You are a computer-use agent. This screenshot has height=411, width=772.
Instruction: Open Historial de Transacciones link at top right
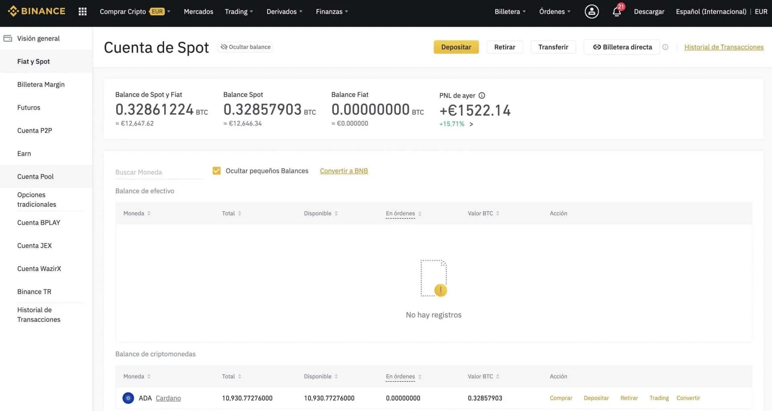[724, 47]
